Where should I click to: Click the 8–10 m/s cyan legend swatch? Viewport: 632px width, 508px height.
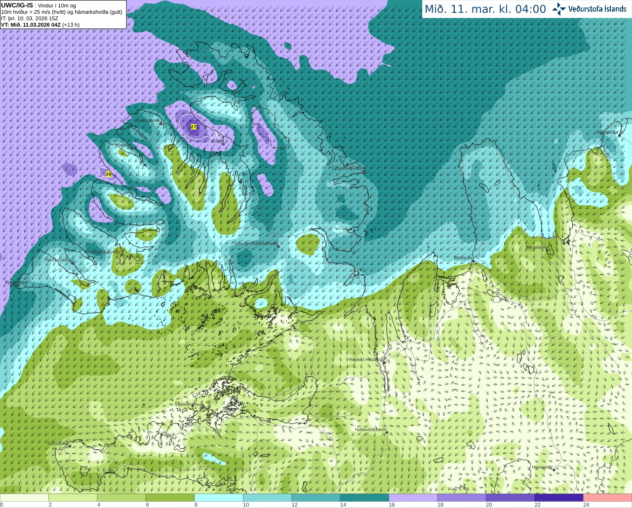[x=219, y=497]
